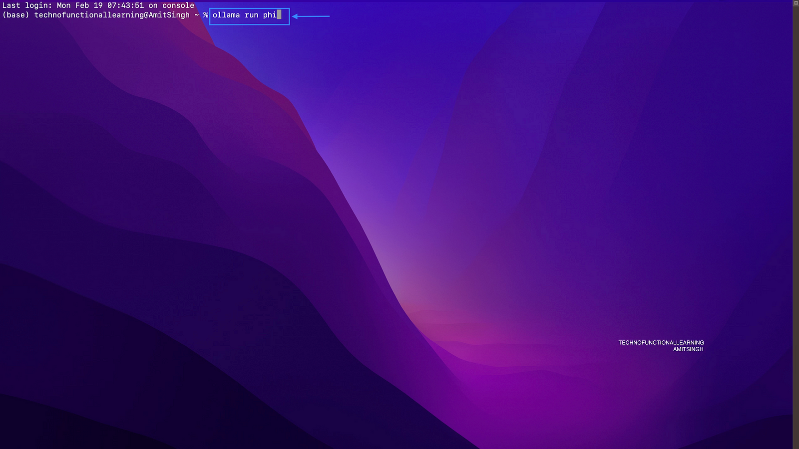Click the Feb 19 date in the login line
Viewport: 799px width, 449px height.
(89, 5)
